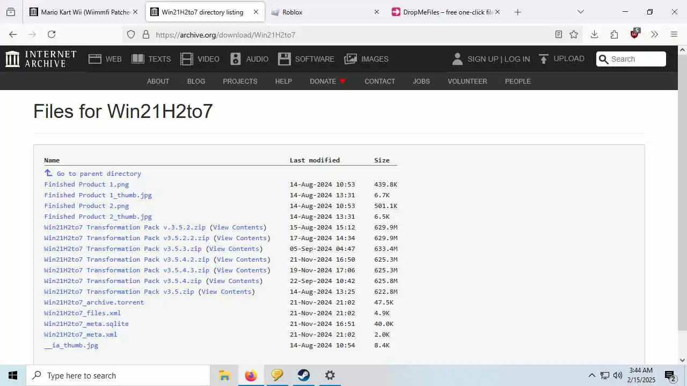This screenshot has width=687, height=386.
Task: Open __ia_thumb.jpg file
Action: coord(71,345)
